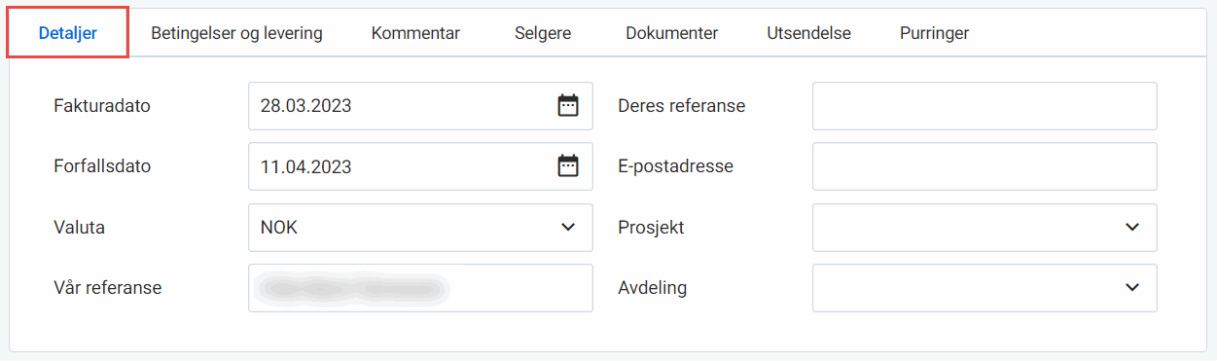Expand the Prosjekt dropdown

(x=984, y=227)
